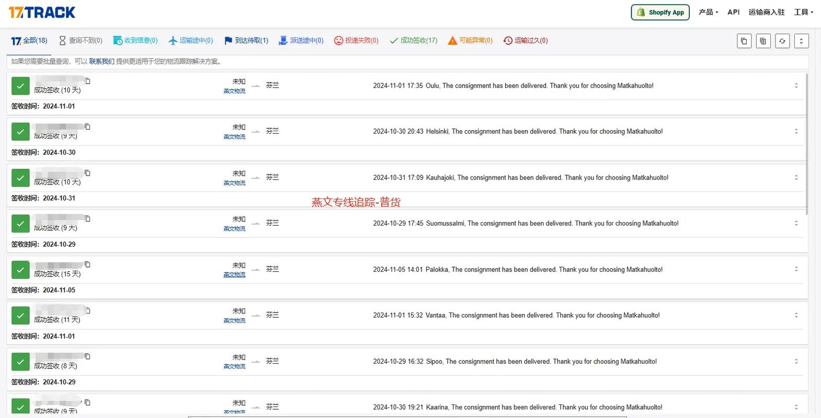
Task: Expand all results with toolbar expand button
Action: [801, 41]
